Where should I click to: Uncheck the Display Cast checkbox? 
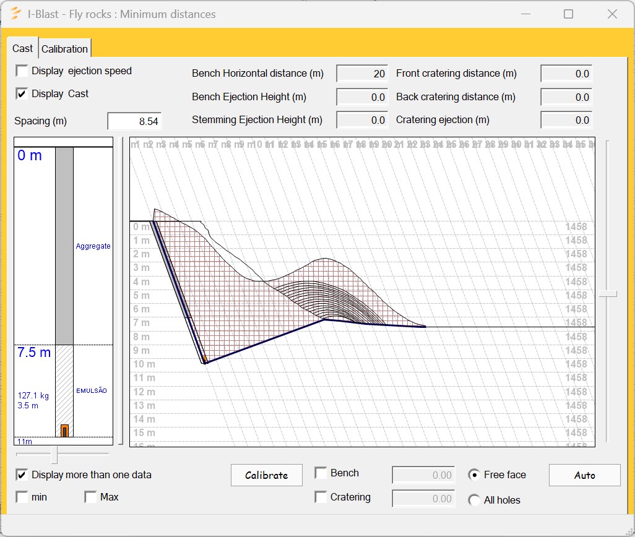(22, 94)
